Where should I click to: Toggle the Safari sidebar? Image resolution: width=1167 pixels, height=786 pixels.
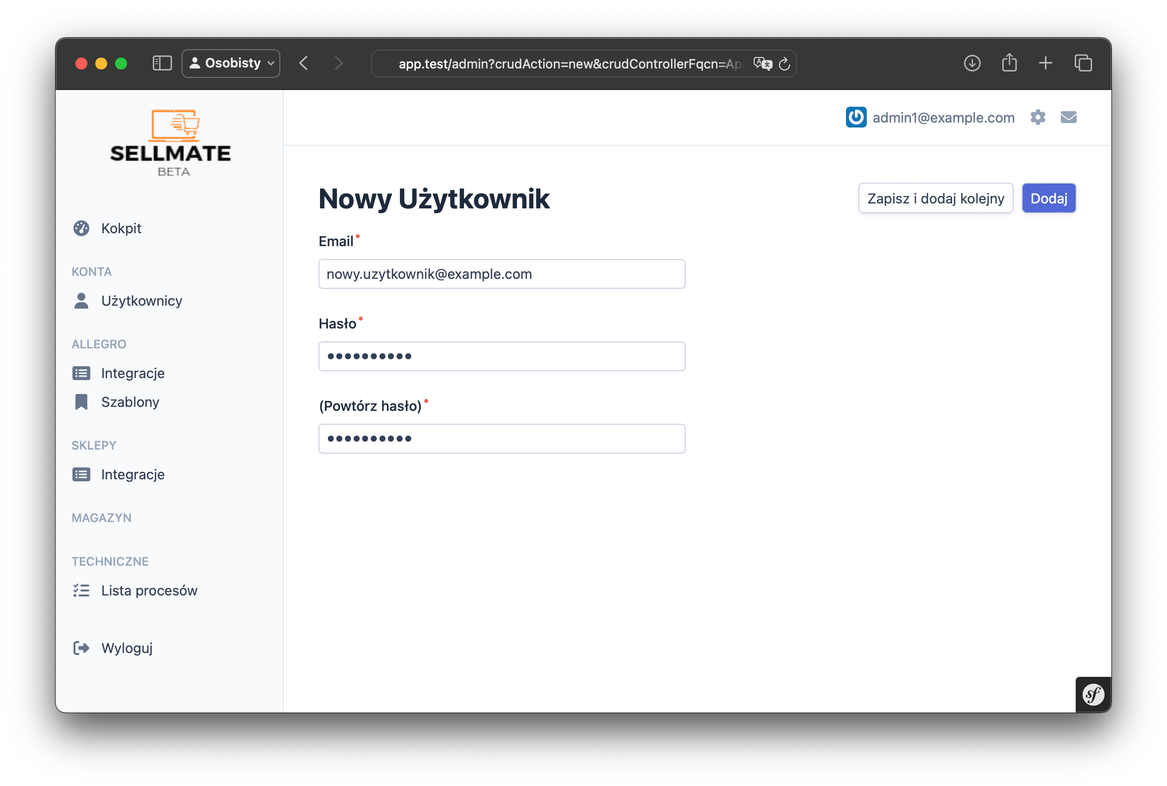(x=162, y=63)
